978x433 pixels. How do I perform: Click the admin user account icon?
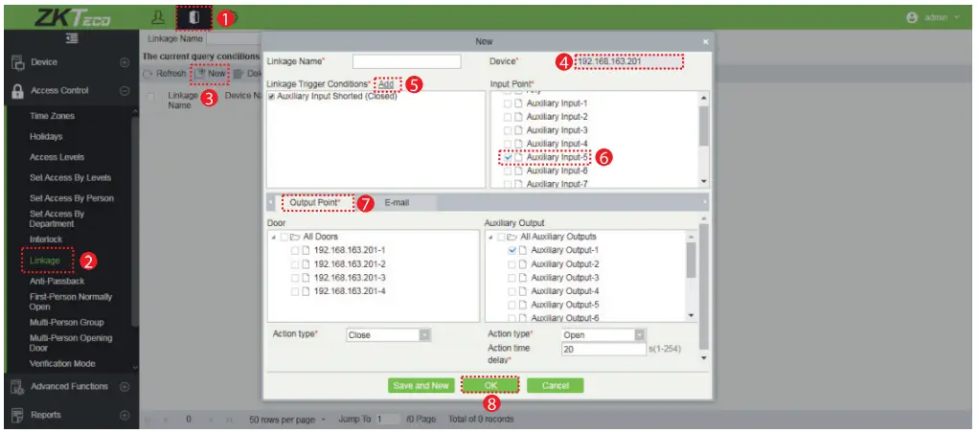click(913, 17)
